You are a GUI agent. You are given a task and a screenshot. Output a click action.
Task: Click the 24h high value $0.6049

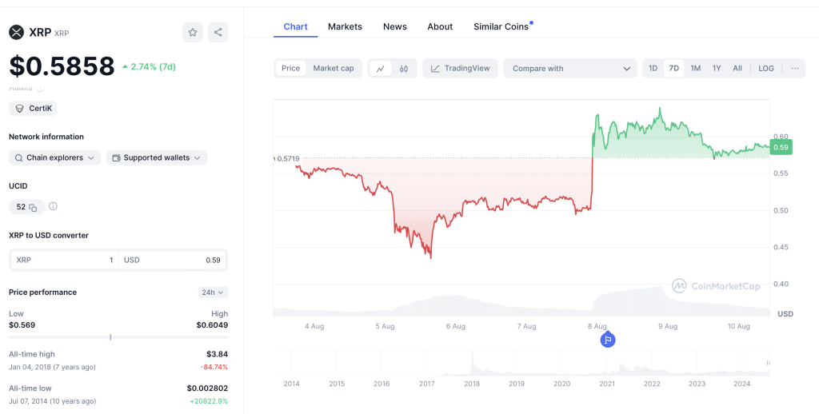click(212, 324)
